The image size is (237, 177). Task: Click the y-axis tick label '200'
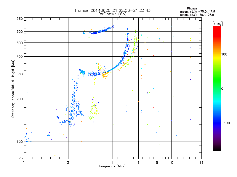[20, 99]
